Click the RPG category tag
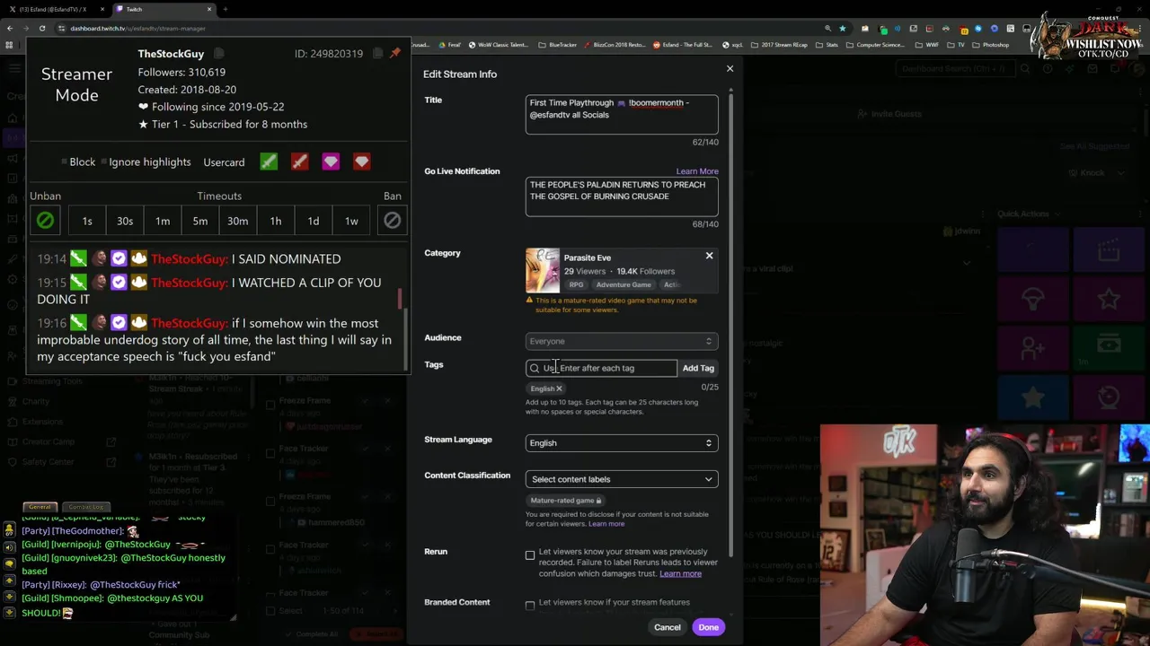1150x646 pixels. pos(576,285)
